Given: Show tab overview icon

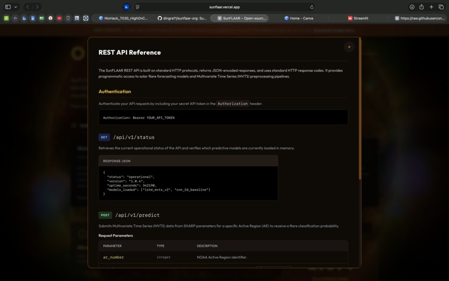Looking at the screenshot, I should (441, 7).
